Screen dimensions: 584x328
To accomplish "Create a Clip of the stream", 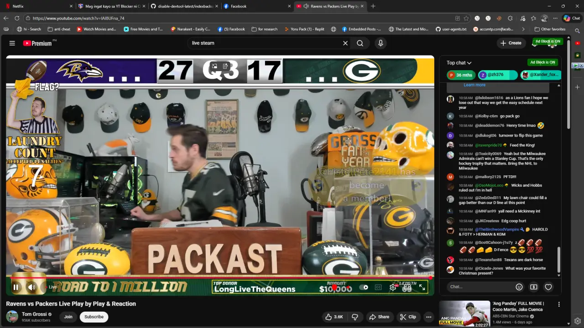I will click(408, 317).
